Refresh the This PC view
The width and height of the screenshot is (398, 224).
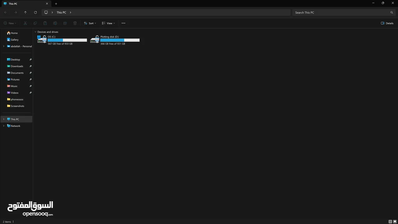click(35, 12)
